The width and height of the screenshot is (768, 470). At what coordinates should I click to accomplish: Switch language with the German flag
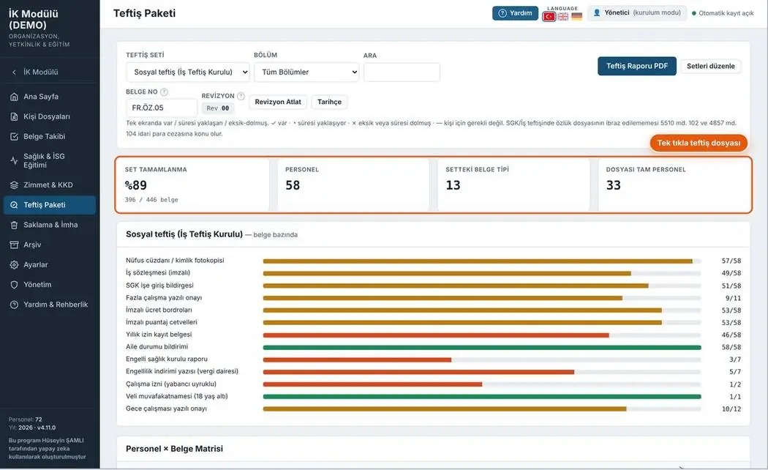click(577, 17)
